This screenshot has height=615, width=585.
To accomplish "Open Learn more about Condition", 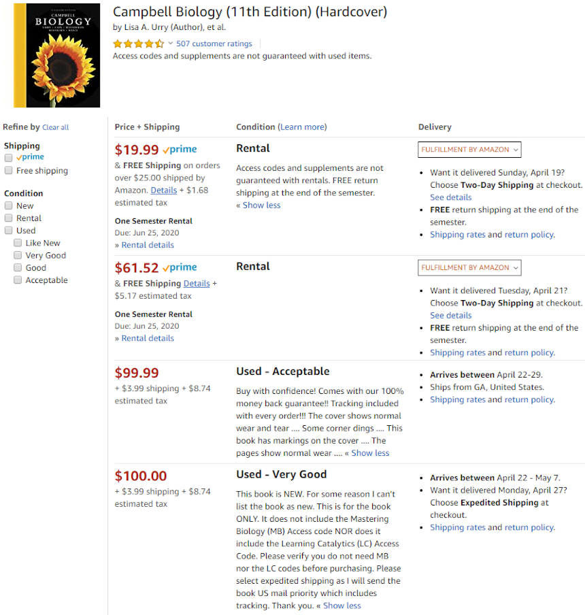I will coord(303,127).
